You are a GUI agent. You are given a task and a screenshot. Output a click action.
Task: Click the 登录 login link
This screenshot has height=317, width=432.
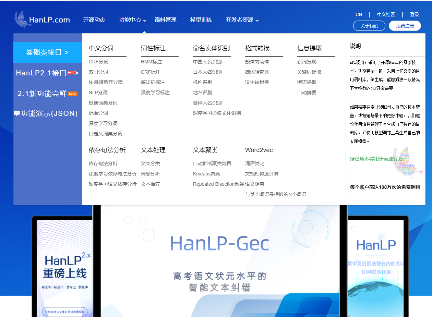[415, 14]
